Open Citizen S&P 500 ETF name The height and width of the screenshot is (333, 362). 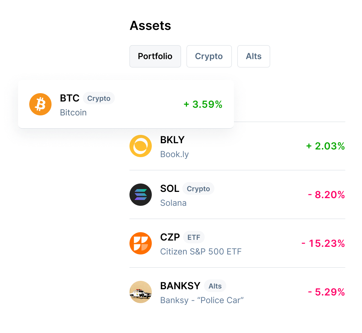point(201,252)
